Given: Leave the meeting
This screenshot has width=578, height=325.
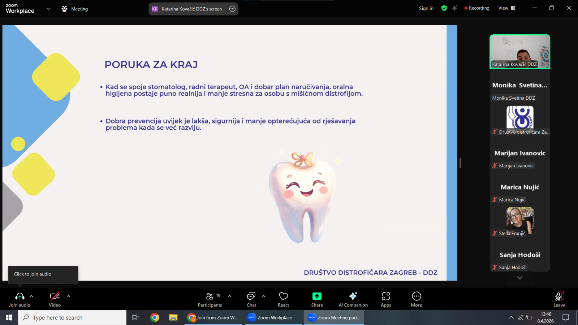Looking at the screenshot, I should [559, 299].
